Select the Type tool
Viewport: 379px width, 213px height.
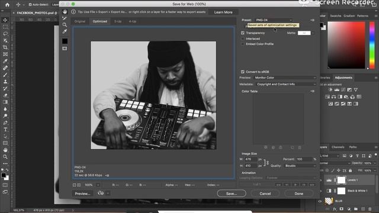click(x=5, y=130)
